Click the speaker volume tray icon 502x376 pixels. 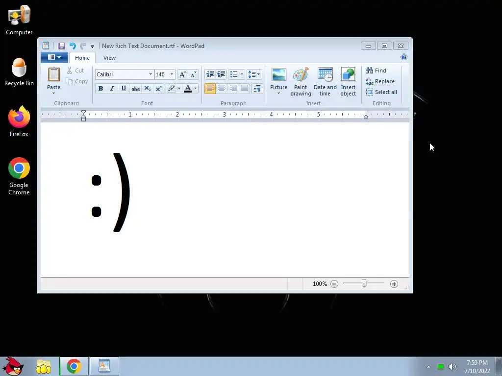click(452, 367)
